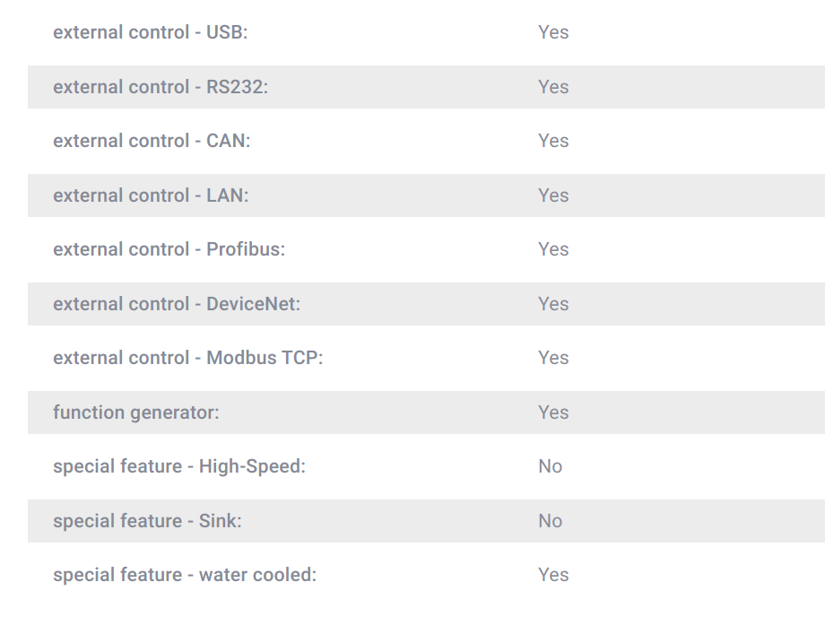Click the external control - USB label
Screen dimensions: 825x634
(151, 32)
